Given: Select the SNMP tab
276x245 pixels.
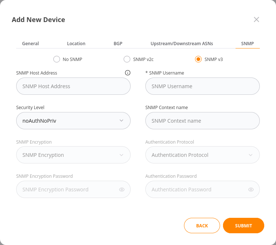Looking at the screenshot, I should [248, 43].
